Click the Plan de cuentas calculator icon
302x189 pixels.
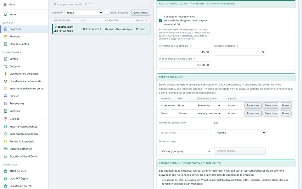click(6, 44)
